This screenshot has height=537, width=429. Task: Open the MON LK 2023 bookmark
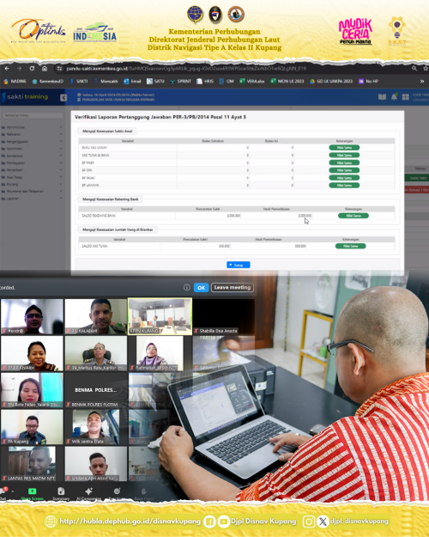287,81
